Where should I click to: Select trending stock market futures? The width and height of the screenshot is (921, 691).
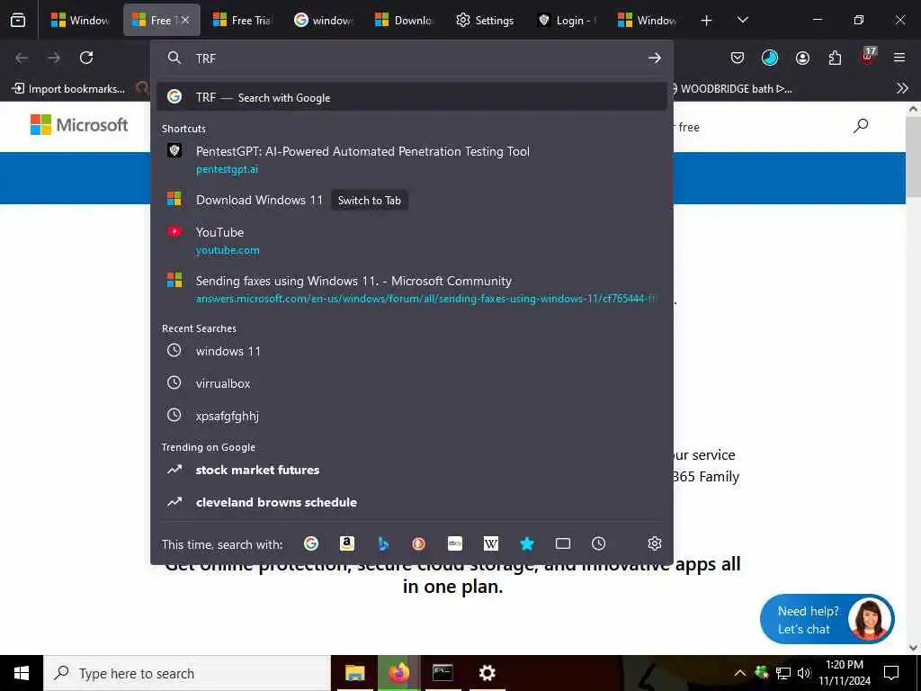[411, 470]
